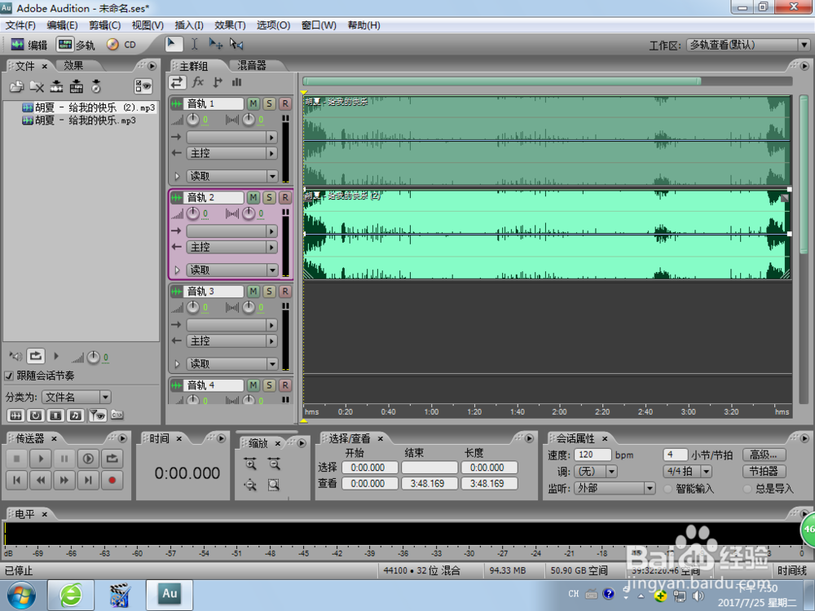Click the Record button in transport

[x=112, y=481]
